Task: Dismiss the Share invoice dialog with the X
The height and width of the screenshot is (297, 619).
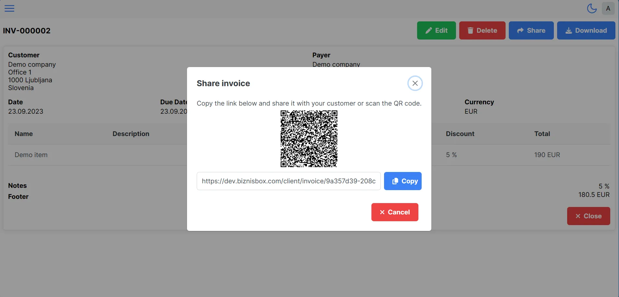Action: [x=415, y=83]
